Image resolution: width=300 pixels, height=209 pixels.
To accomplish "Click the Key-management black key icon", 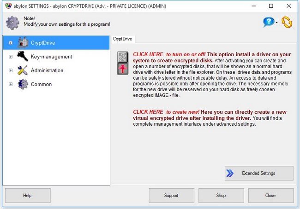I will 23,56.
